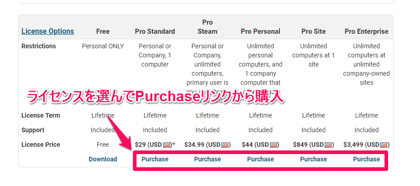Screen dimensions: 420x186
Task: Click the US flag icon beside $849
Action: tap(328, 145)
